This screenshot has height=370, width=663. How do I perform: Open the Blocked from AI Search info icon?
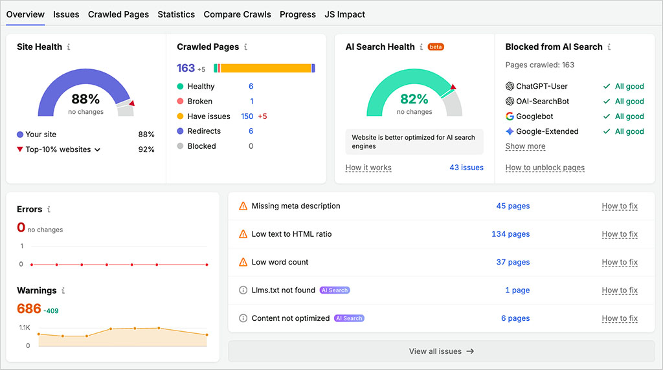[609, 47]
